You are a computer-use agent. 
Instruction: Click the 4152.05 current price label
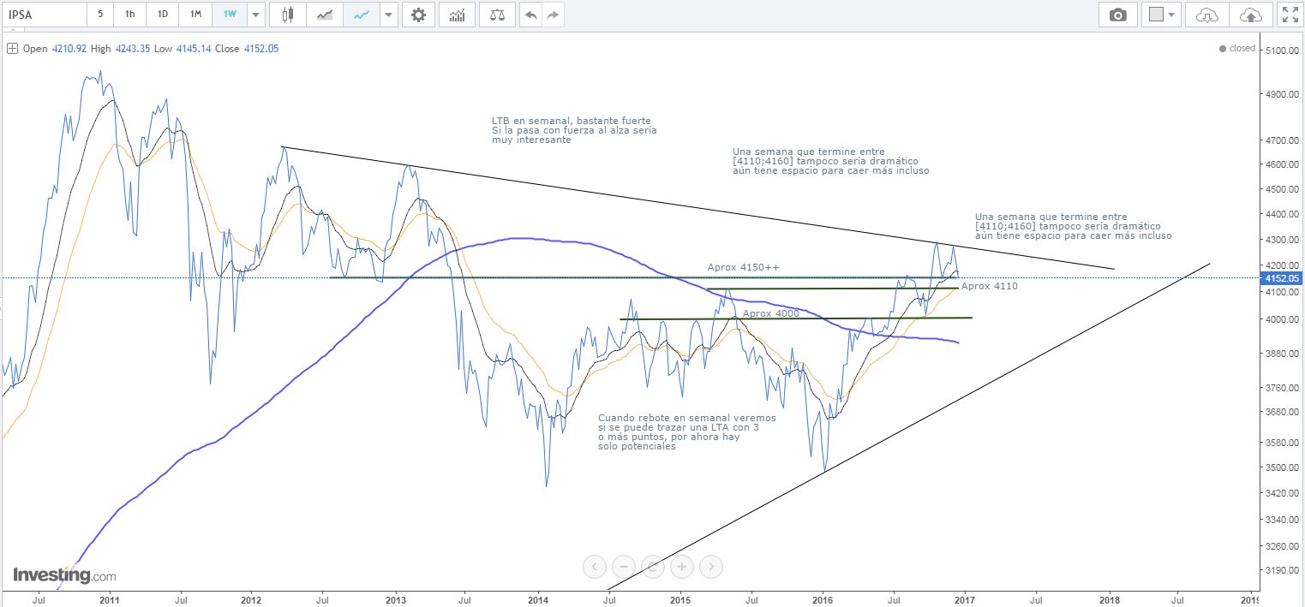tap(1283, 278)
